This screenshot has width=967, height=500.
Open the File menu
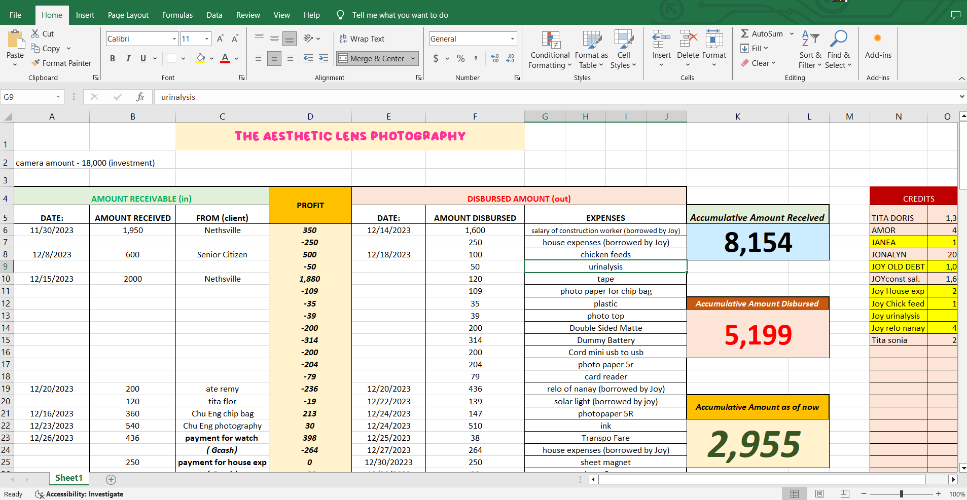pyautogui.click(x=16, y=15)
